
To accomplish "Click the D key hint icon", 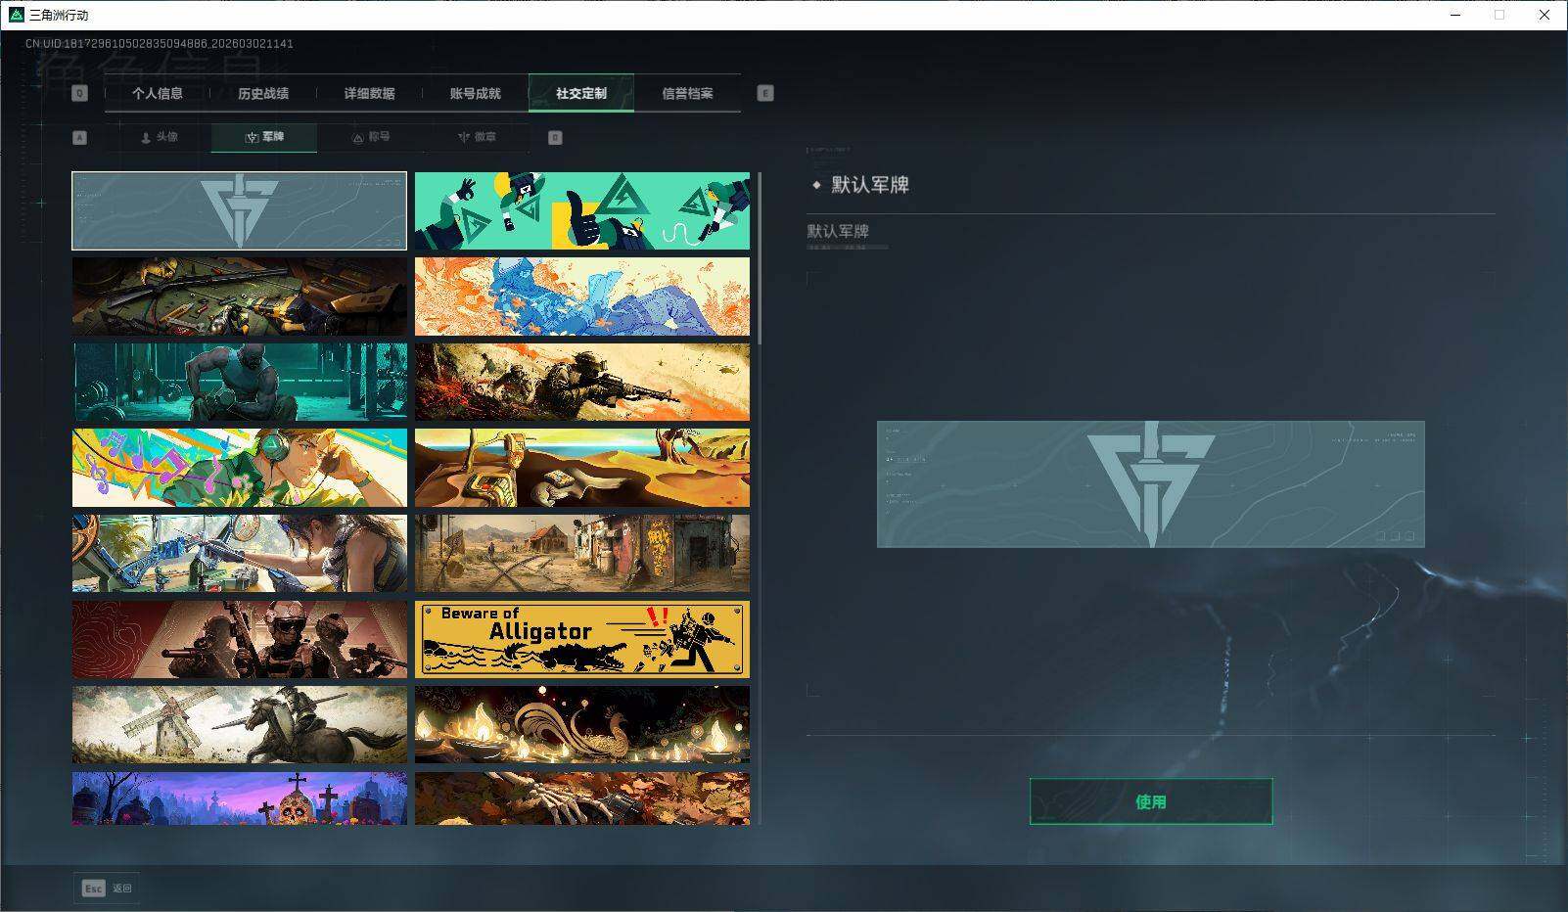I will coord(555,138).
